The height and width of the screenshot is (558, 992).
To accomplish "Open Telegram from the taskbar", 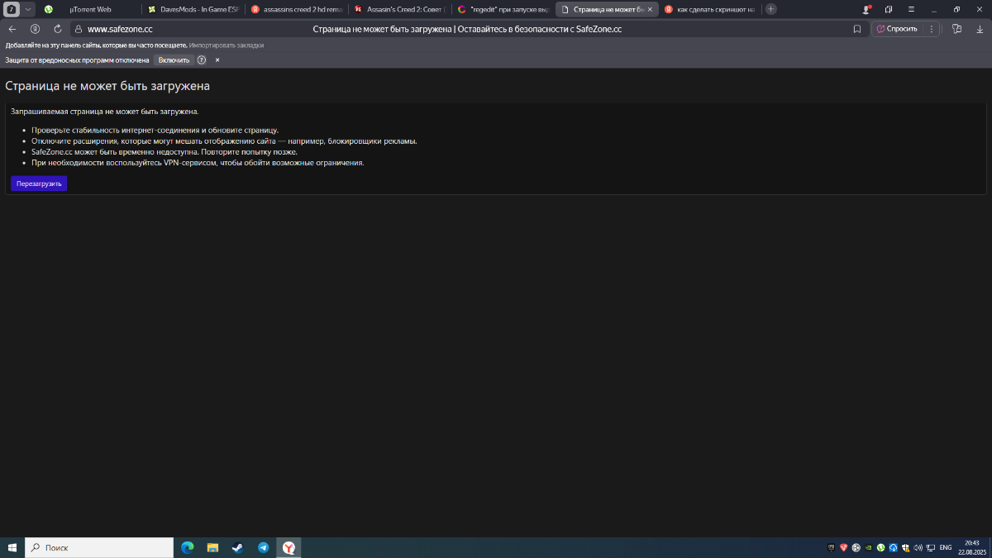I will point(263,547).
